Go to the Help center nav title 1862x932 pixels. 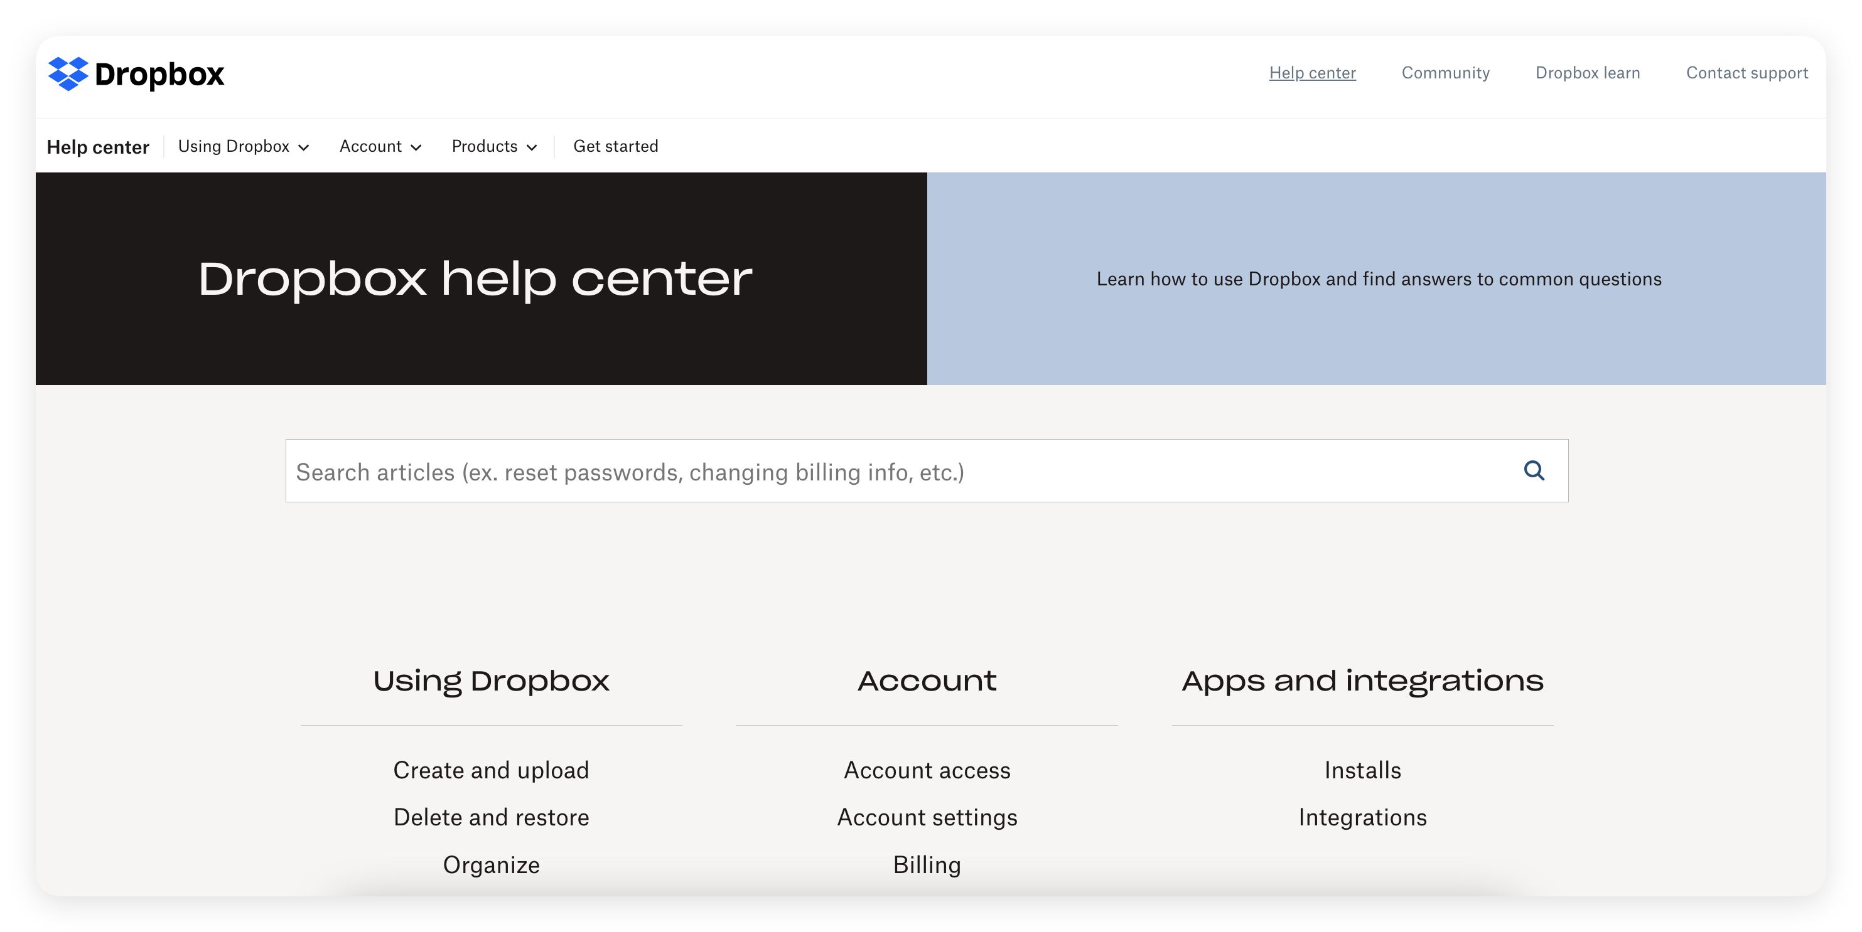click(x=99, y=147)
